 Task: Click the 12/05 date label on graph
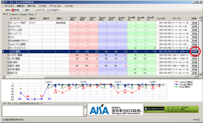pos(153,82)
